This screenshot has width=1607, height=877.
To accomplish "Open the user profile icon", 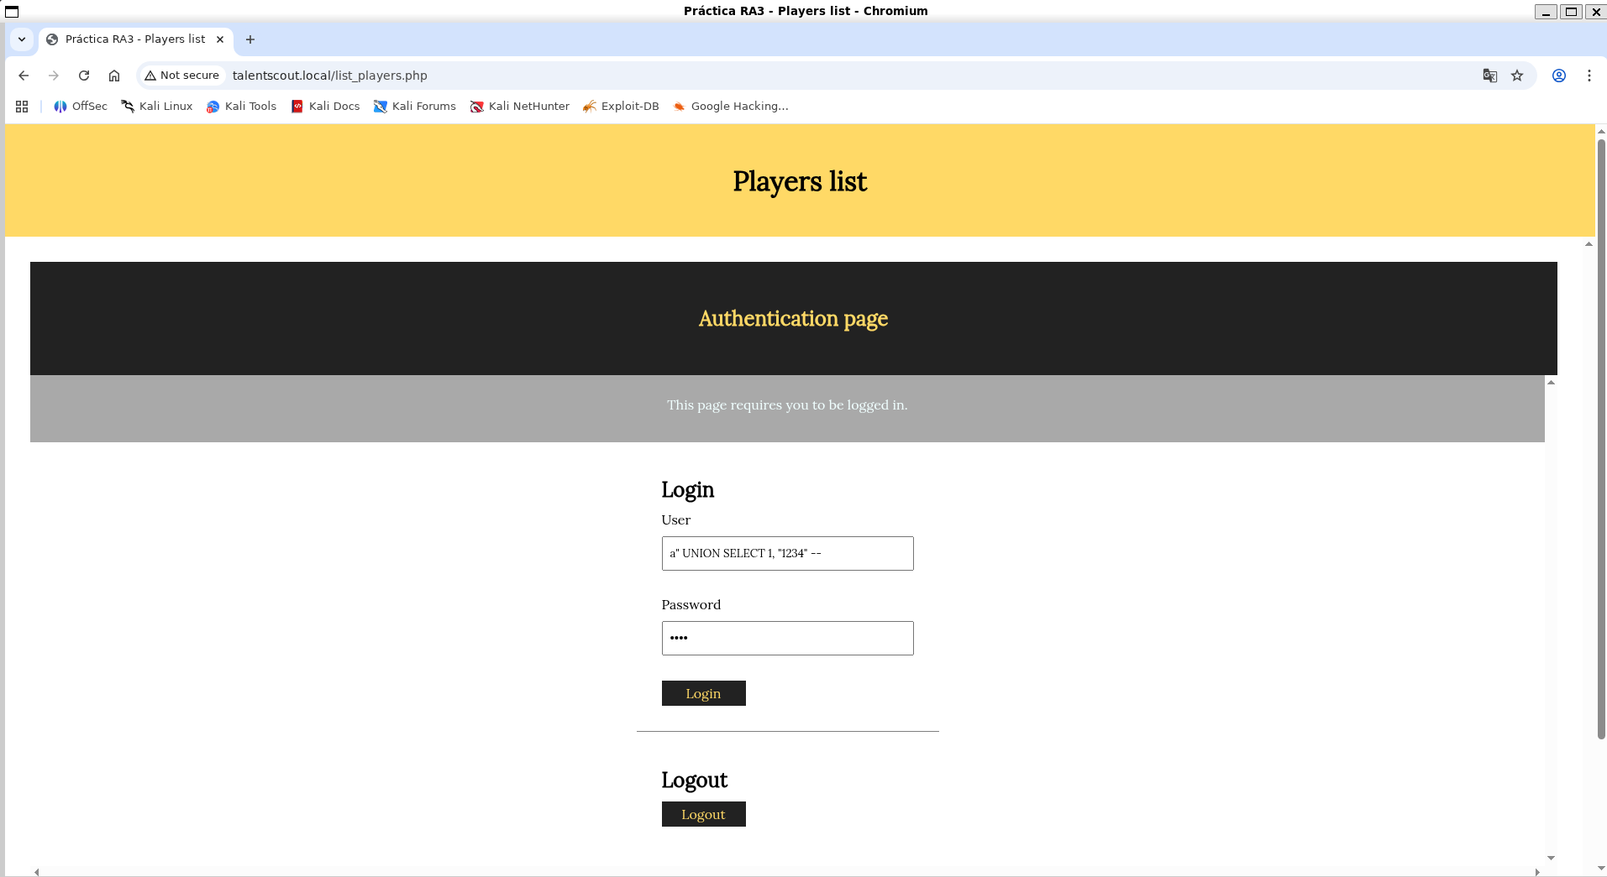I will coord(1559,76).
